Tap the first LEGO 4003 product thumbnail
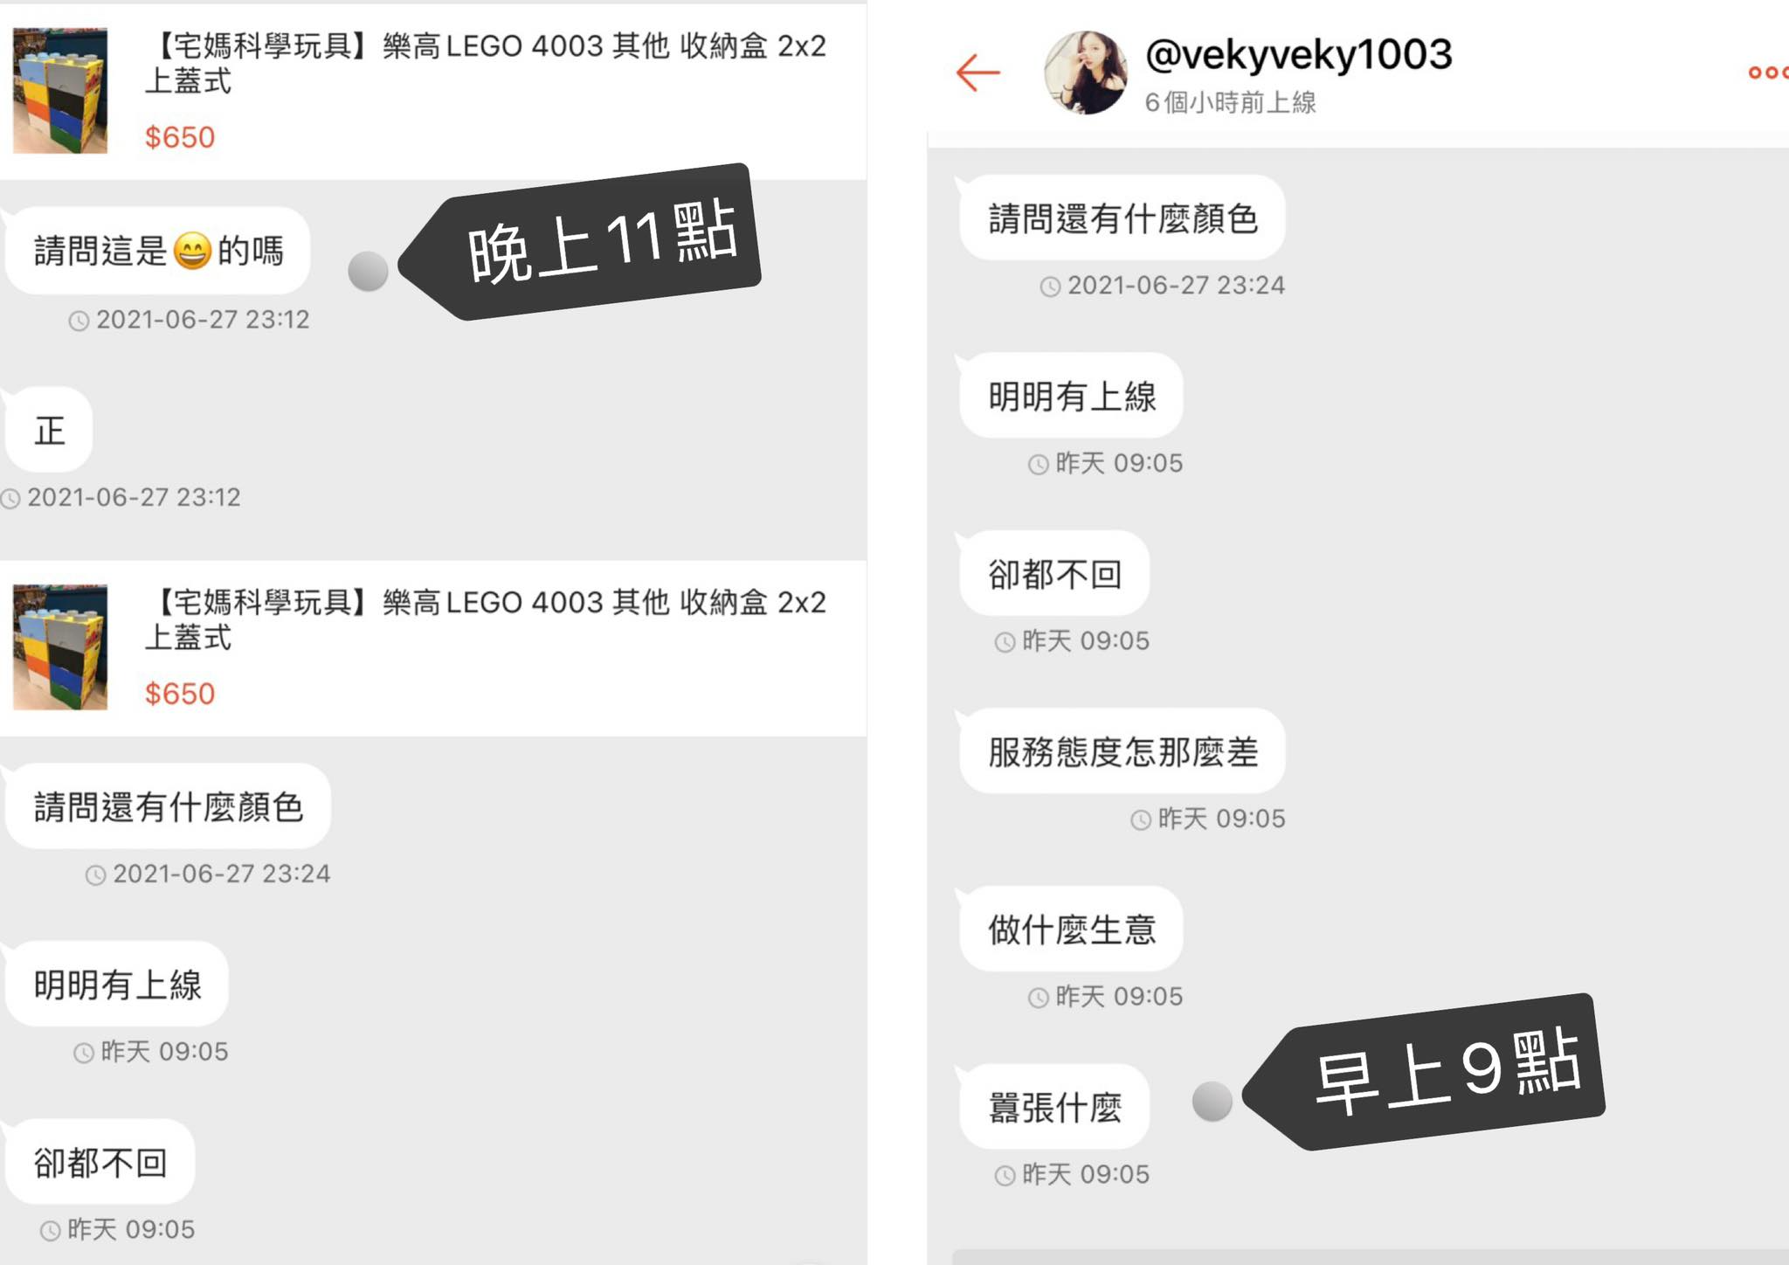The image size is (1789, 1265). coord(60,91)
